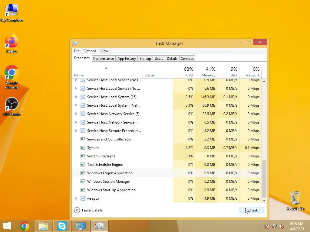The width and height of the screenshot is (310, 232).
Task: Click the process list scrollbar thumb
Action: click(x=264, y=179)
